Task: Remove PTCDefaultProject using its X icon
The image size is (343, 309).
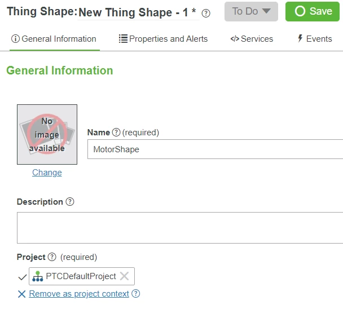Action: (x=125, y=276)
